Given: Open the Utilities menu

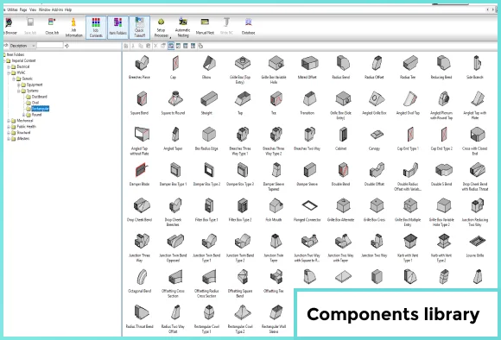Looking at the screenshot, I should point(12,9).
